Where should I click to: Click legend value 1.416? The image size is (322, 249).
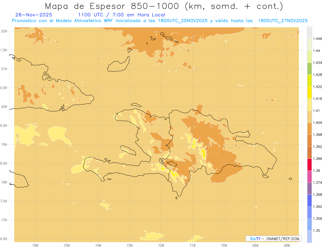(318, 99)
